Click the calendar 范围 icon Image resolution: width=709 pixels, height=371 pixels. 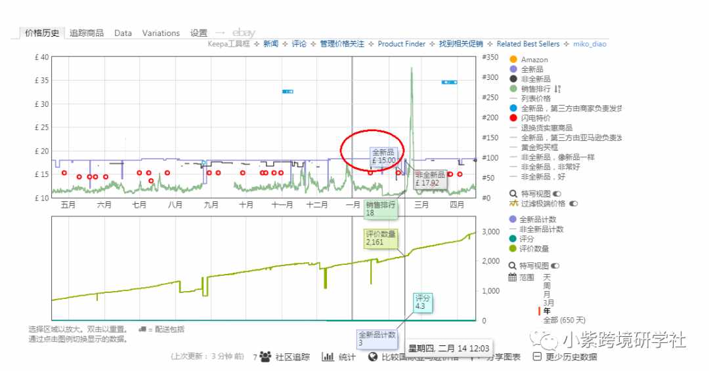[512, 277]
